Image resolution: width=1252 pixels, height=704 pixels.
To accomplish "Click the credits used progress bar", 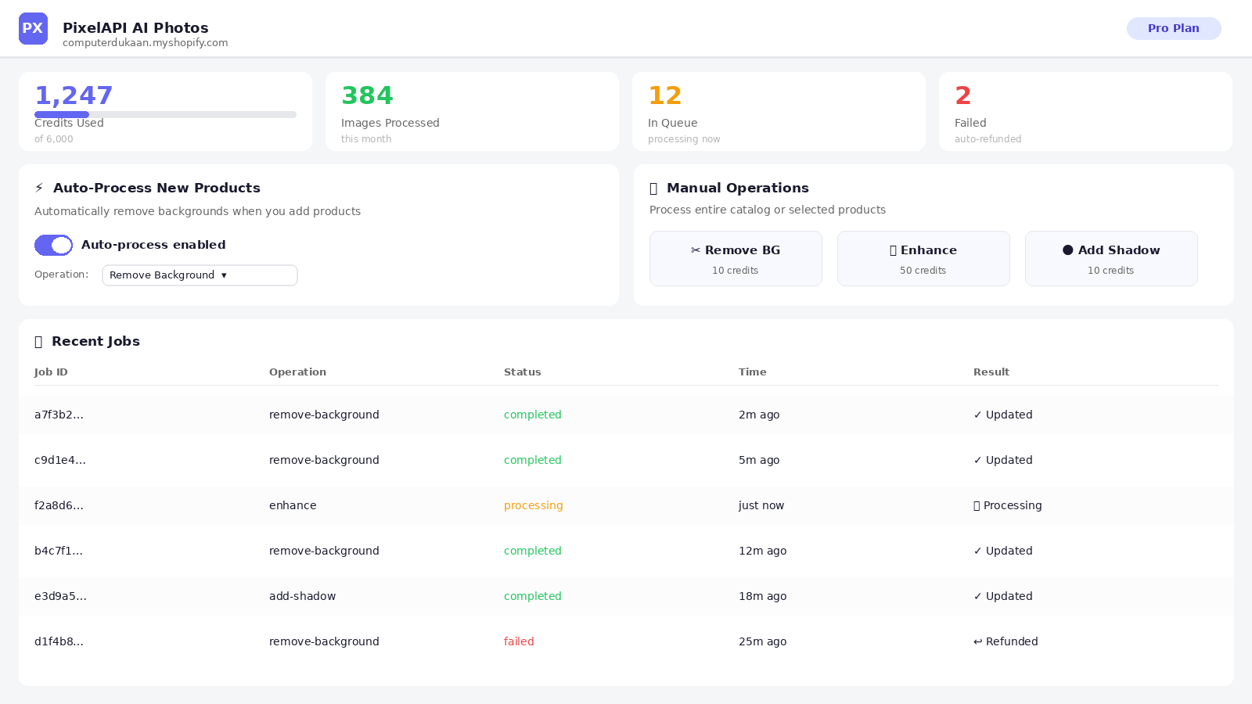I will 165,114.
